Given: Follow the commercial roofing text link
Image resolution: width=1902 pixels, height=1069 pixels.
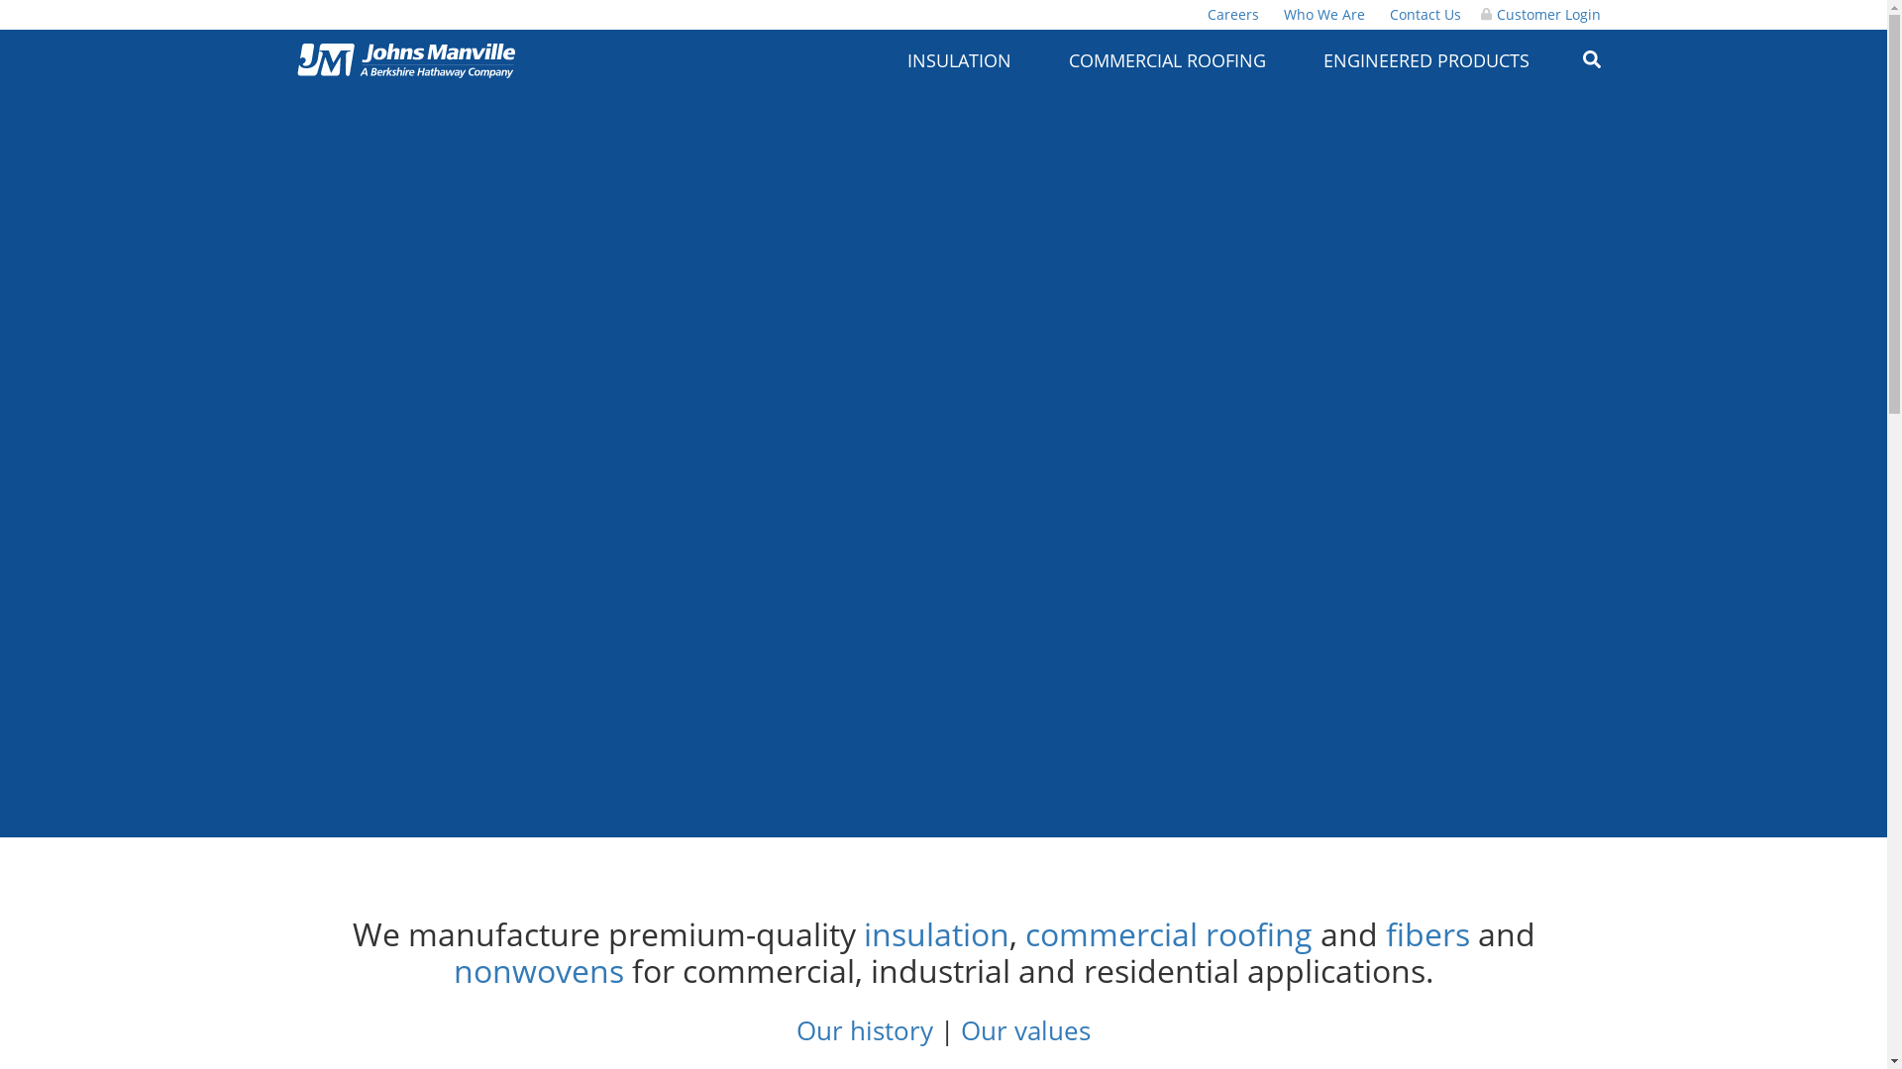Looking at the screenshot, I should (x=1168, y=934).
